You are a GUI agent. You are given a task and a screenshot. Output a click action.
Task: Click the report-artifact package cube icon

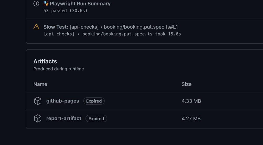point(38,119)
